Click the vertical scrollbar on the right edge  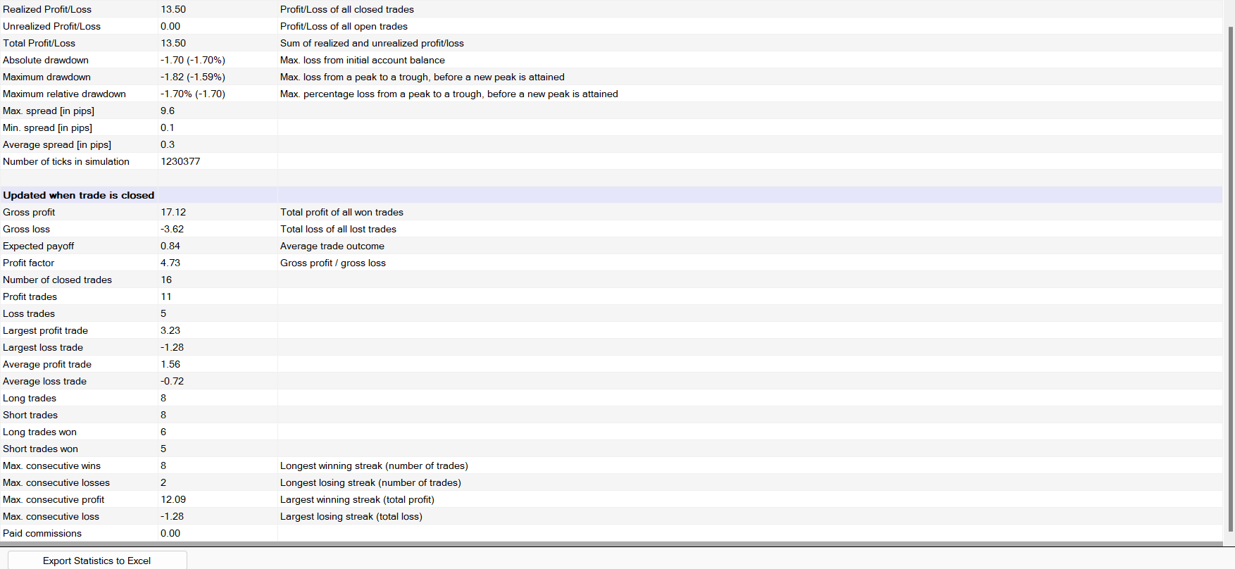pos(1231,278)
